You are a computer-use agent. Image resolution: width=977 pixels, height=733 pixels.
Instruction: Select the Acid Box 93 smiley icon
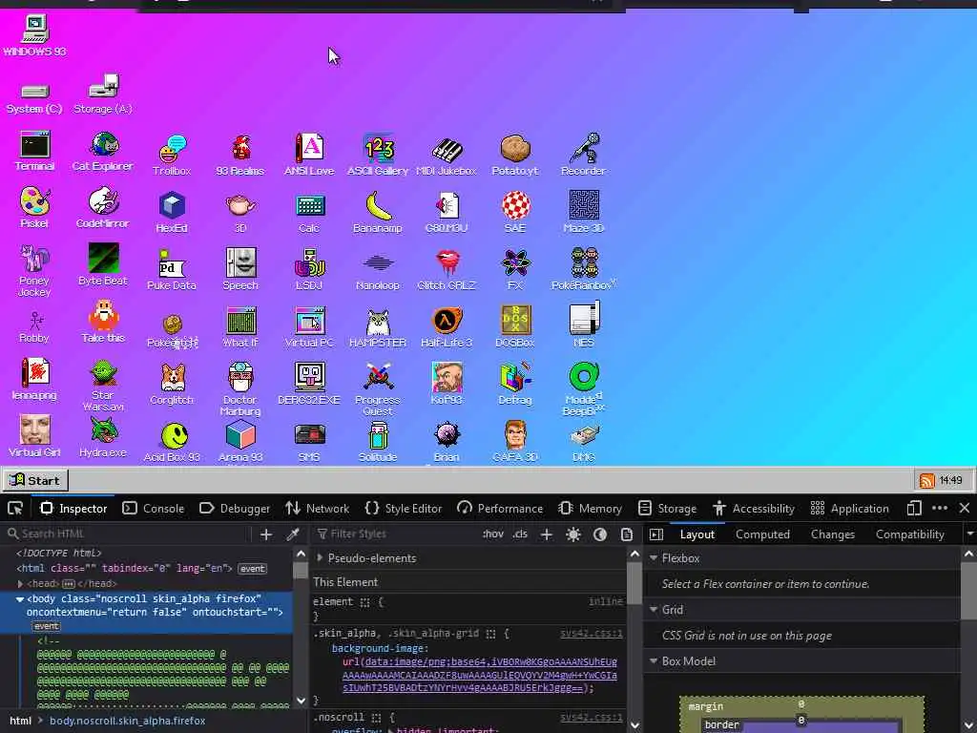pyautogui.click(x=172, y=443)
